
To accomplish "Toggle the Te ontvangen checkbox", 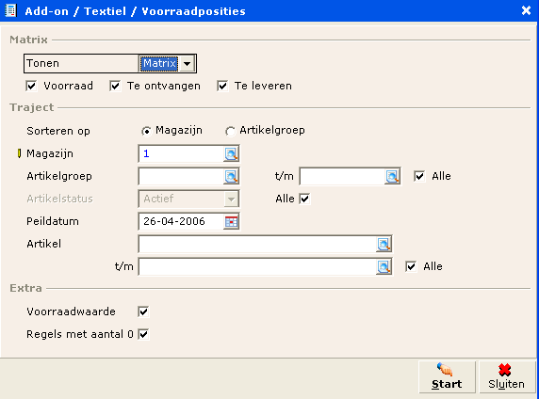I will pos(115,86).
